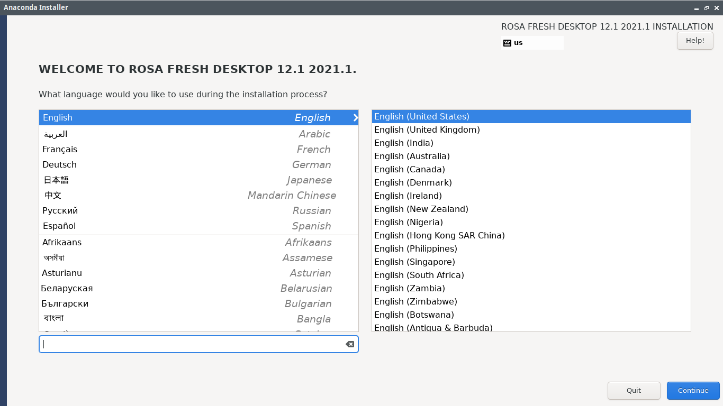Select English (India) locale
723x406 pixels.
[x=531, y=143]
